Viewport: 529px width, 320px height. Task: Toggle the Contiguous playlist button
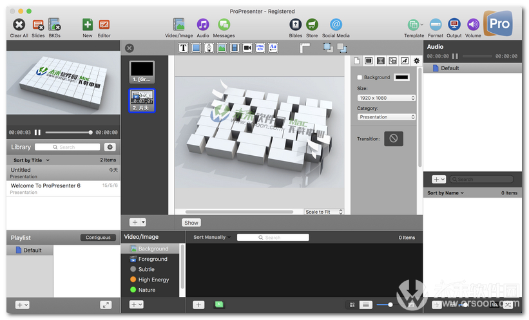[x=98, y=238]
